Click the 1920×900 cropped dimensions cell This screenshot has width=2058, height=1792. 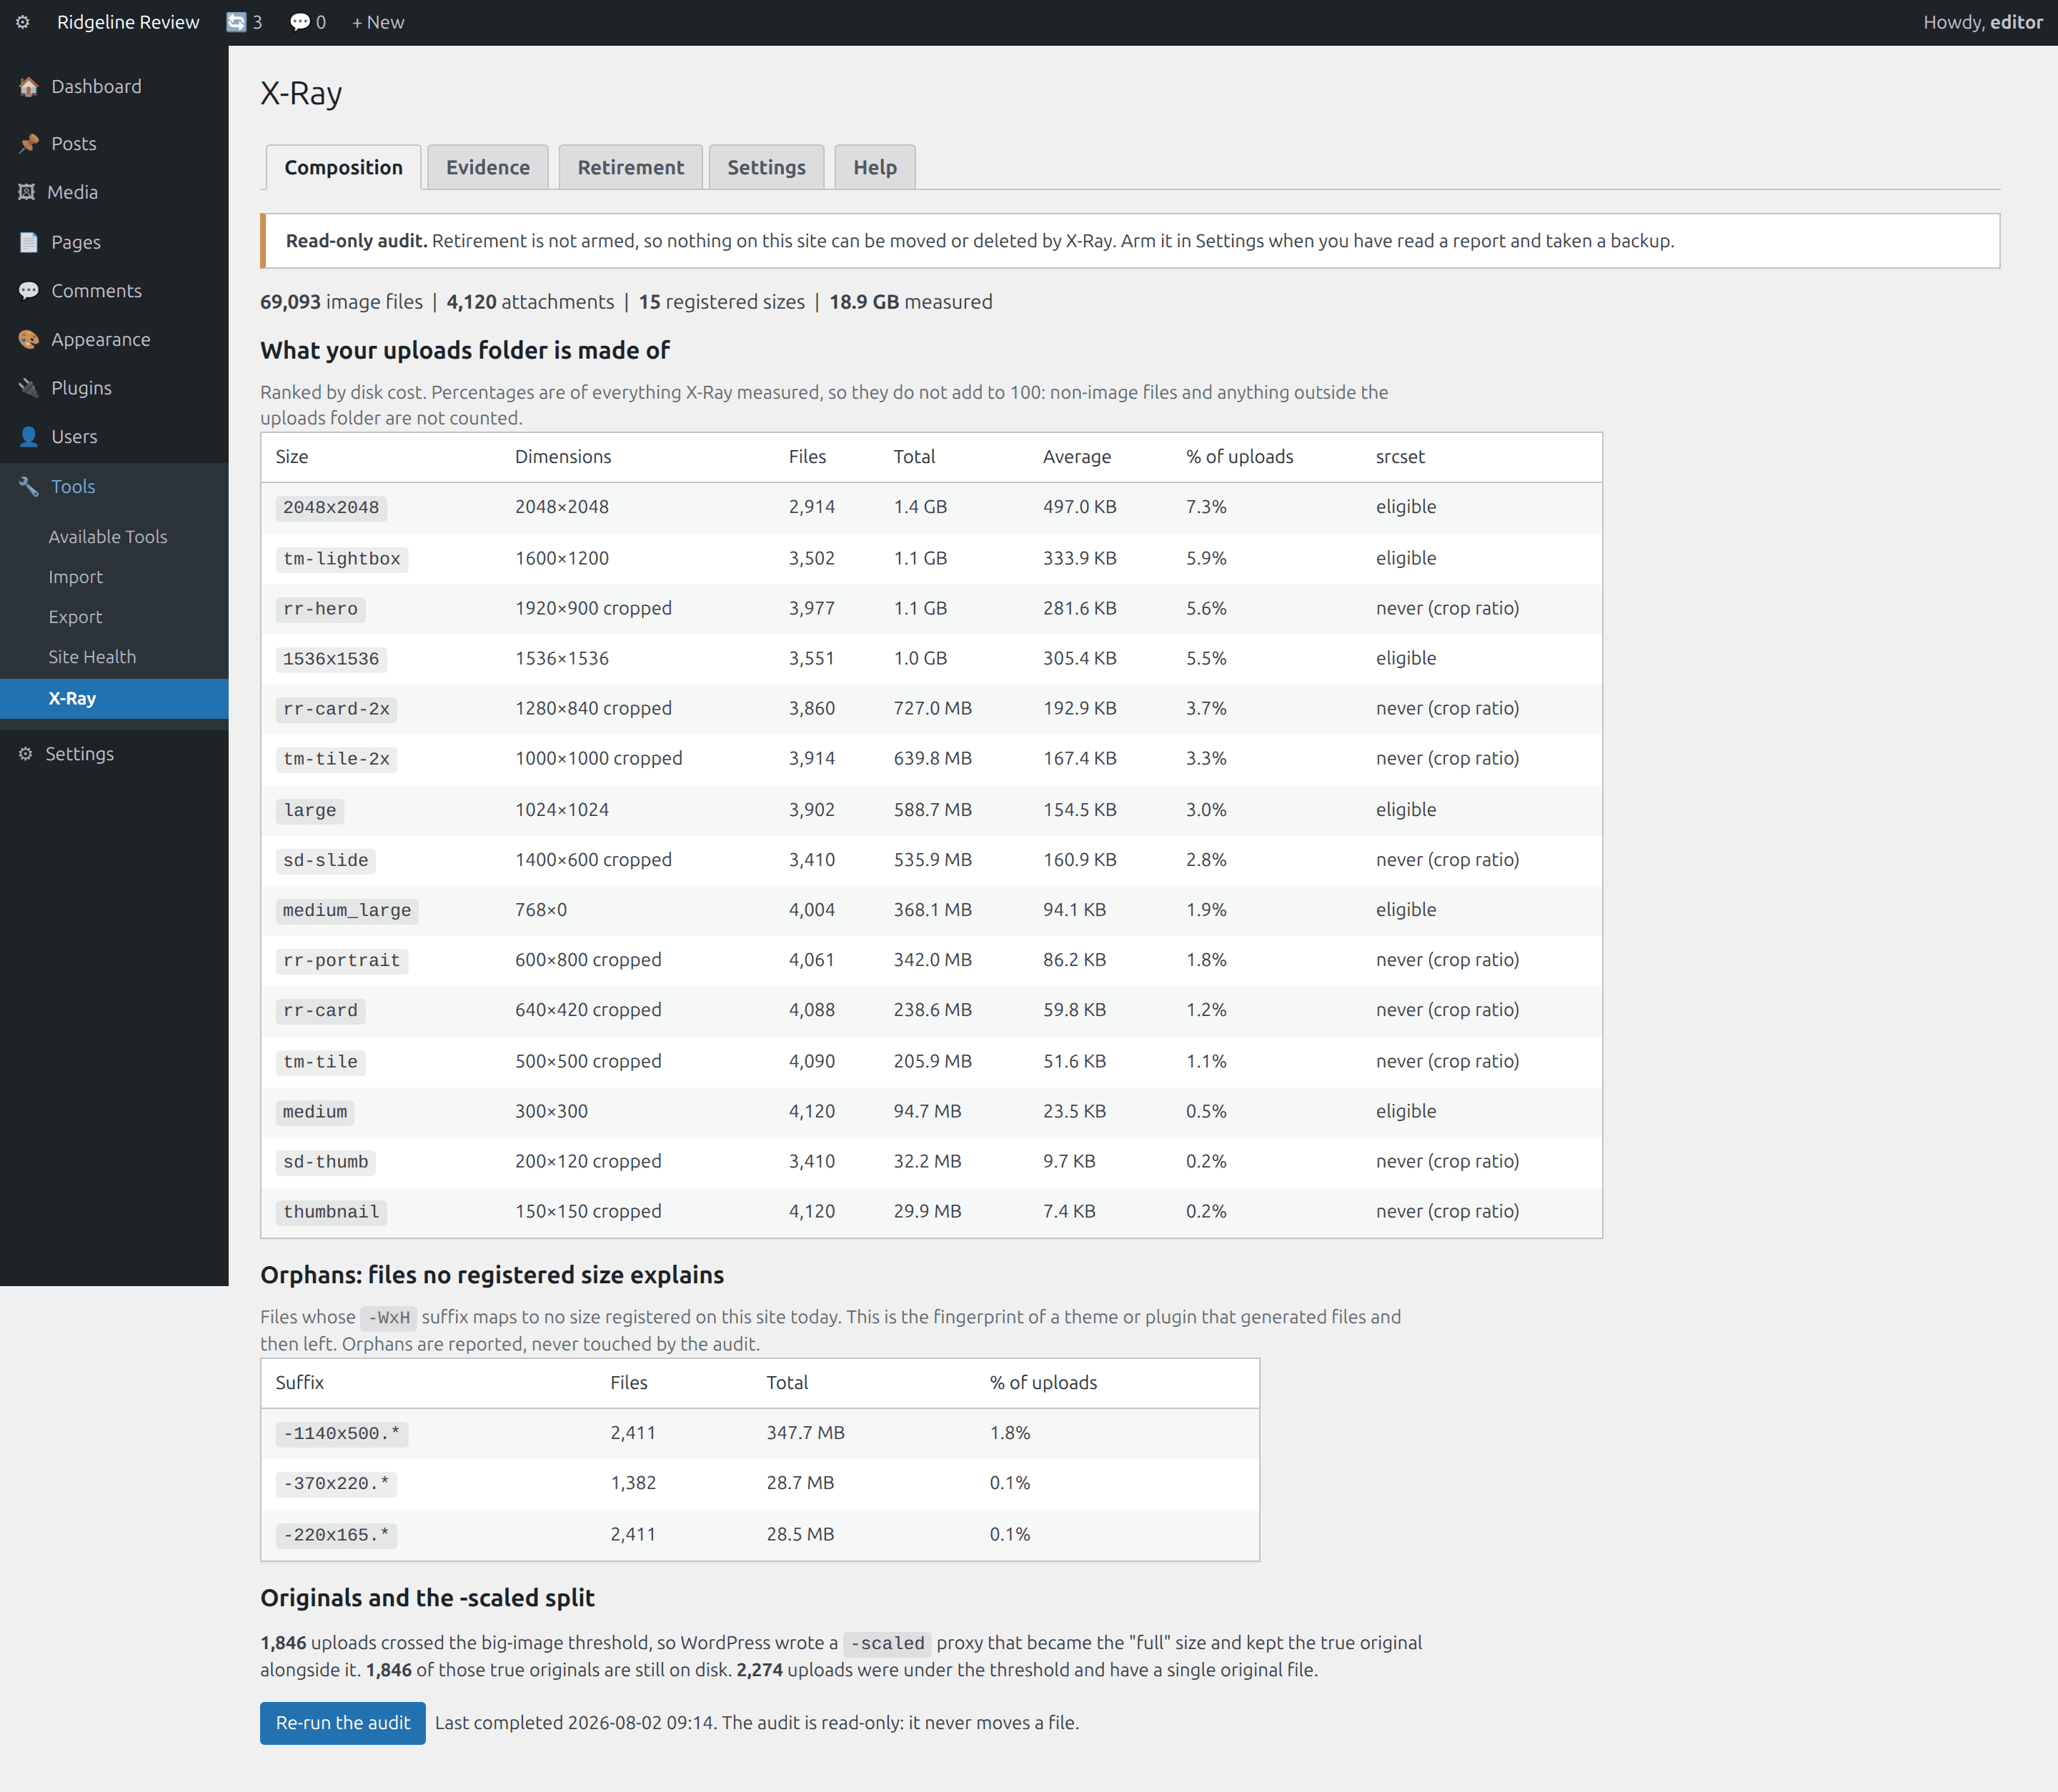point(593,608)
